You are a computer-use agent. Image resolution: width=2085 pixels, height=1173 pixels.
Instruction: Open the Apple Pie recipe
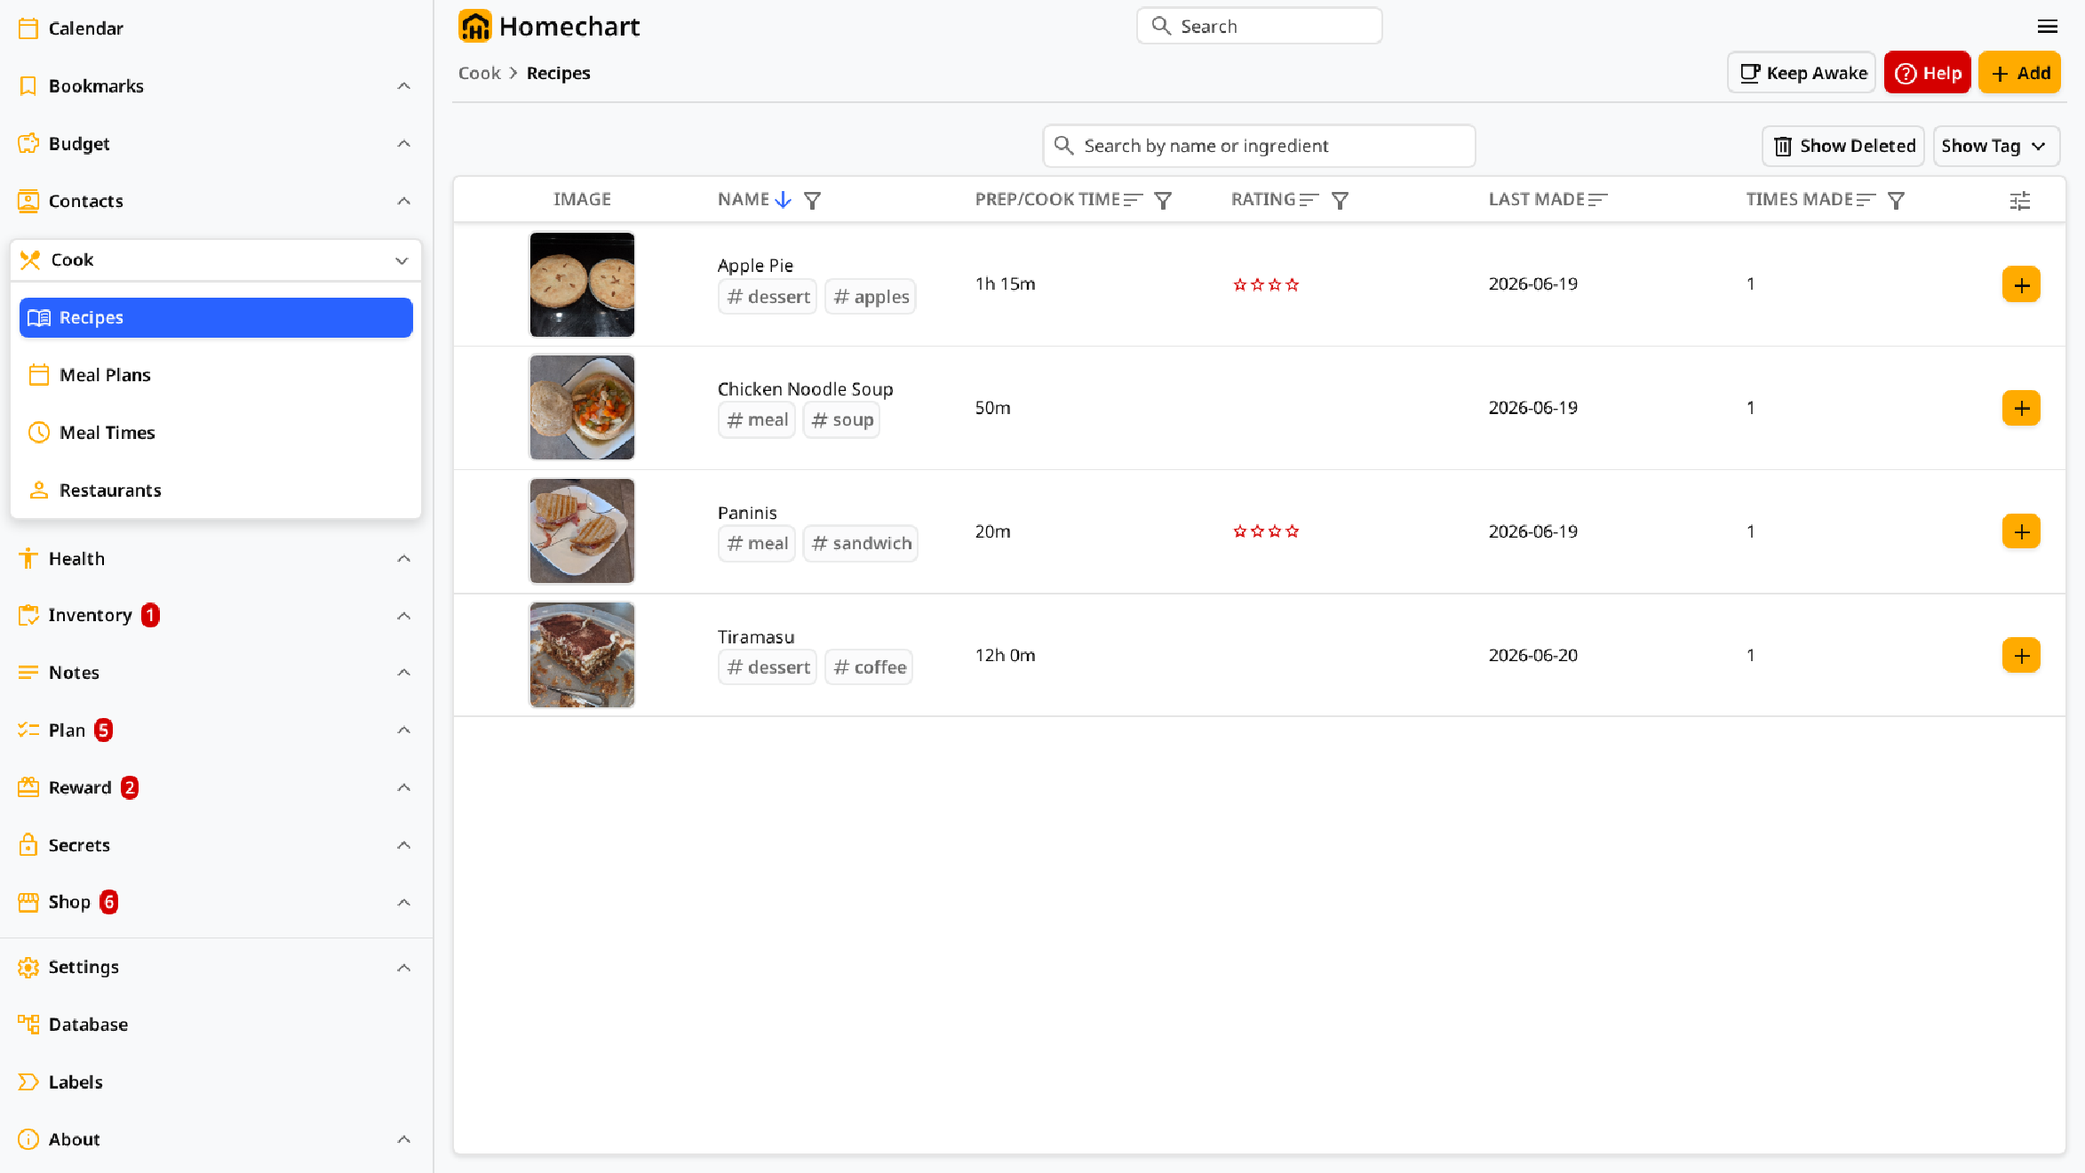pyautogui.click(x=755, y=265)
